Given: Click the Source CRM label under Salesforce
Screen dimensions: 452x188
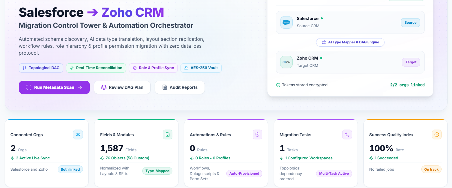Looking at the screenshot, I should pos(308,26).
